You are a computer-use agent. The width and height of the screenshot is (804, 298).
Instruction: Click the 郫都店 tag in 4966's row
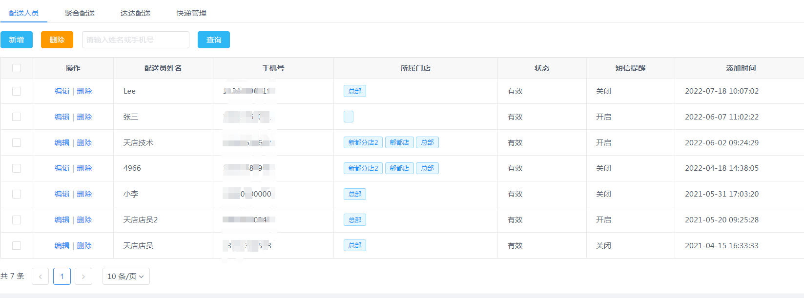[399, 168]
